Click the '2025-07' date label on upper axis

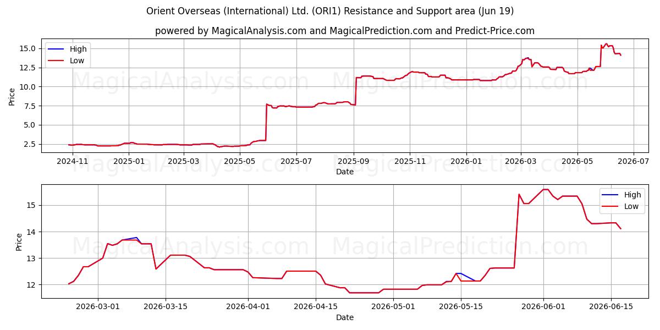point(296,161)
